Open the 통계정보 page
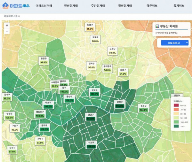The height and width of the screenshot is (162, 192). pyautogui.click(x=179, y=6)
